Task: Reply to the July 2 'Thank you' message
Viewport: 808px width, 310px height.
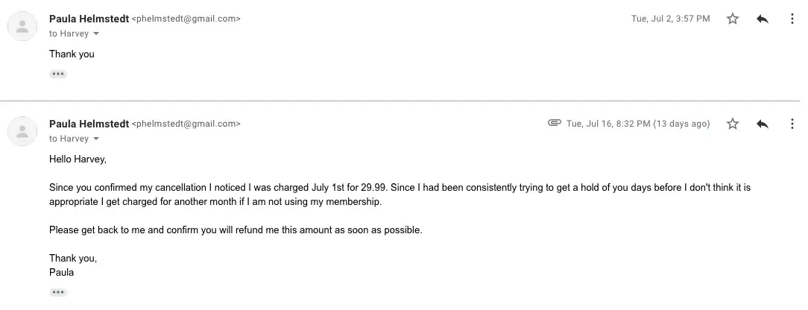Action: [x=762, y=19]
